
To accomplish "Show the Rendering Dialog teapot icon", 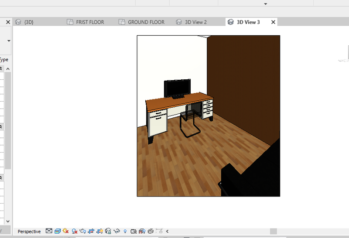I will point(82,231).
